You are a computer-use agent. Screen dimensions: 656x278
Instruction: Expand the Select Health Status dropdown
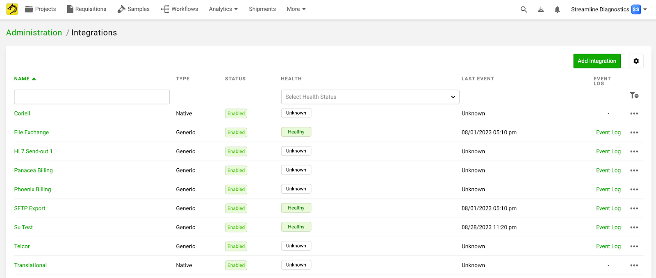pyautogui.click(x=370, y=97)
